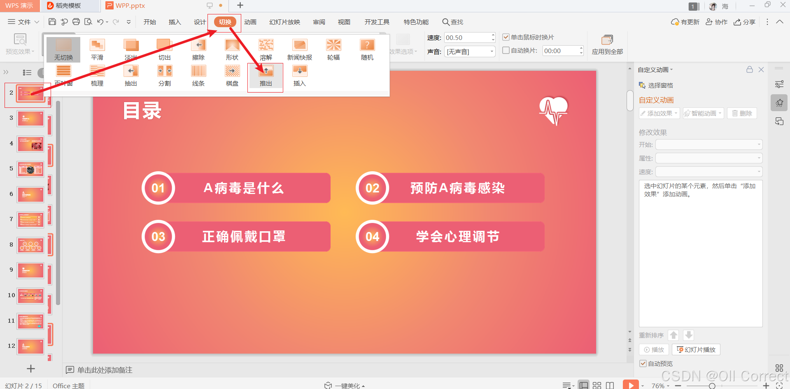This screenshot has height=389, width=790.
Task: Select the 分割 split transition
Action: point(165,75)
